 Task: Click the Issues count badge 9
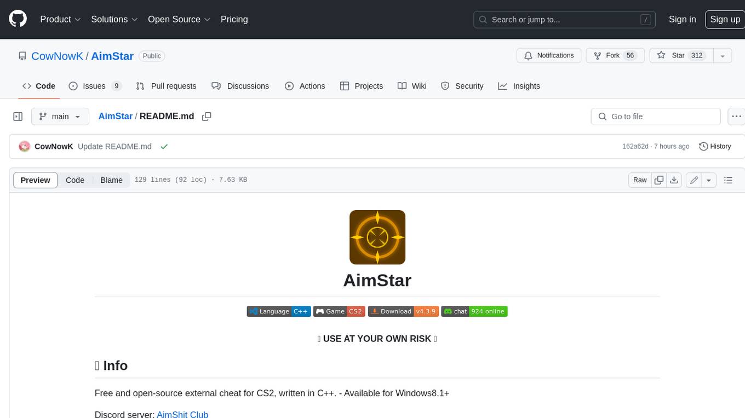tap(116, 86)
